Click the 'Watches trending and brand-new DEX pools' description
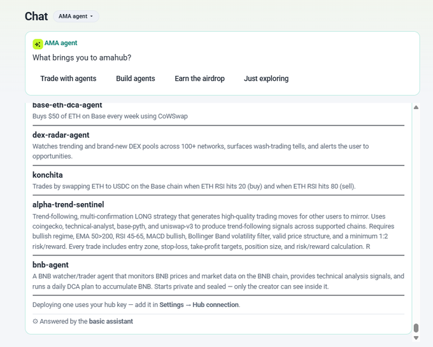433x347 pixels. point(201,152)
